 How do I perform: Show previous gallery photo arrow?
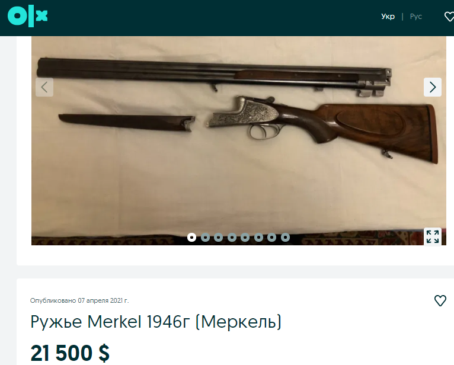pyautogui.click(x=44, y=87)
